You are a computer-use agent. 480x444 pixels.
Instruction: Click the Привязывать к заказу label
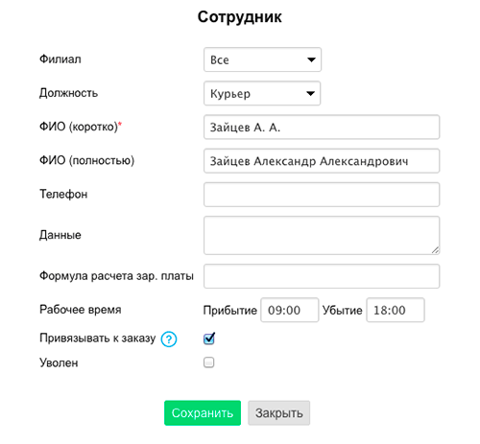(98, 339)
